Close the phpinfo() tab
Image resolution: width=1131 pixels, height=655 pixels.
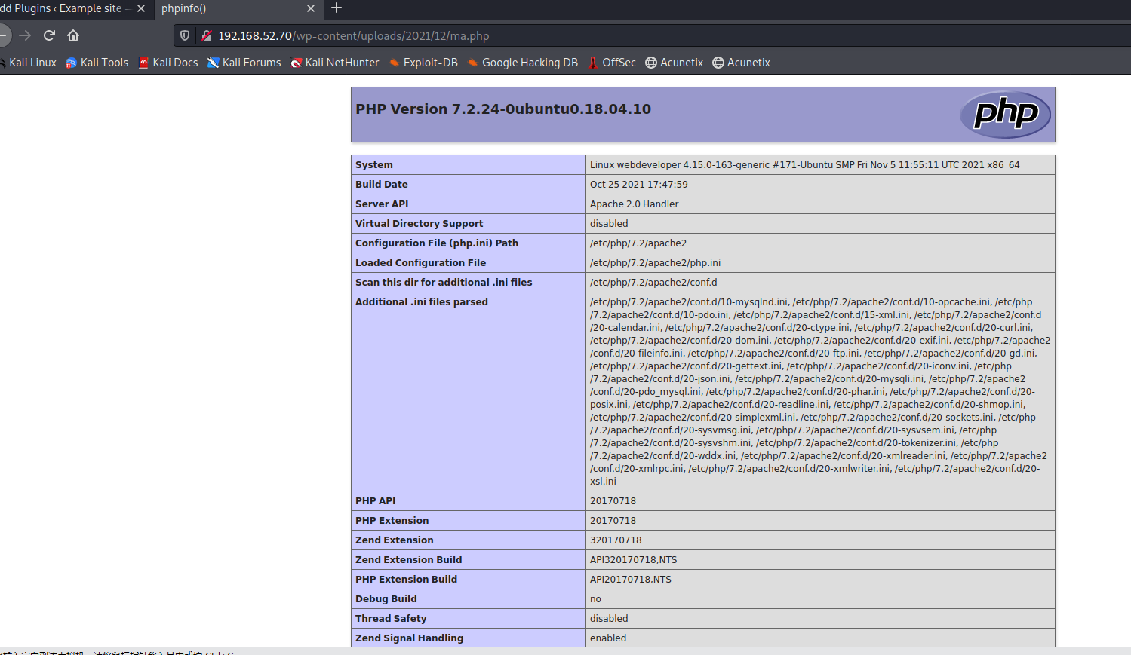pos(311,8)
